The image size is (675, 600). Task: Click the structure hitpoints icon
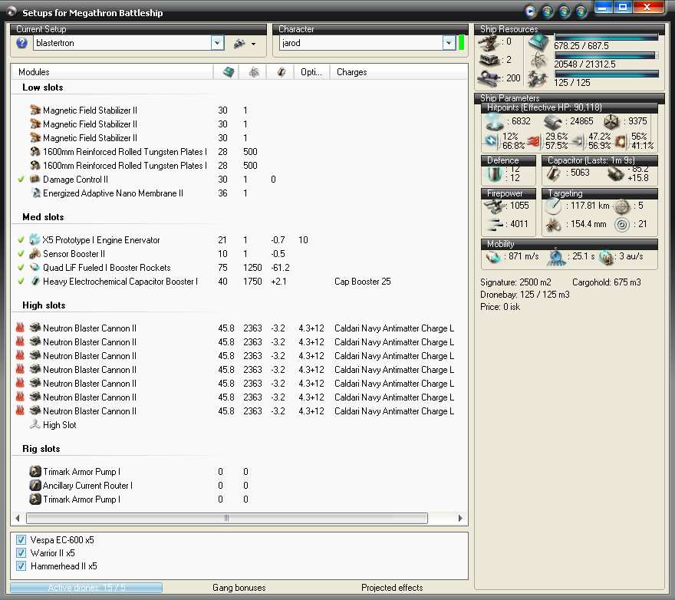click(x=611, y=122)
